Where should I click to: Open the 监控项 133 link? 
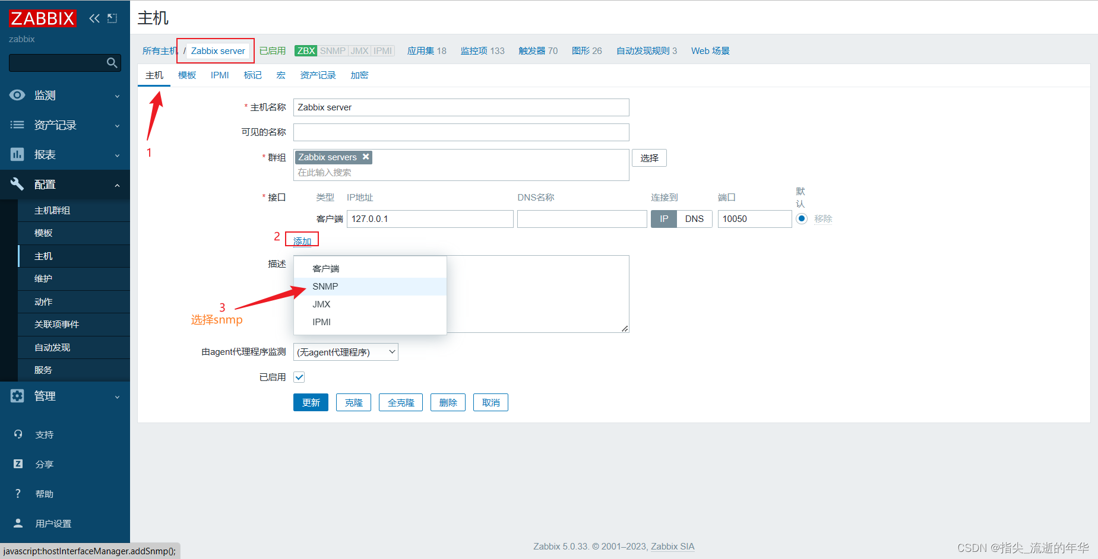[482, 51]
